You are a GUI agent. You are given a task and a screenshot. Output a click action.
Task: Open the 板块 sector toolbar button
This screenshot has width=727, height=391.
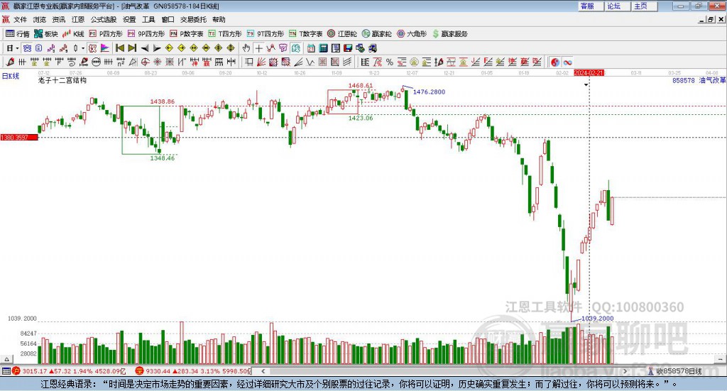coord(46,34)
